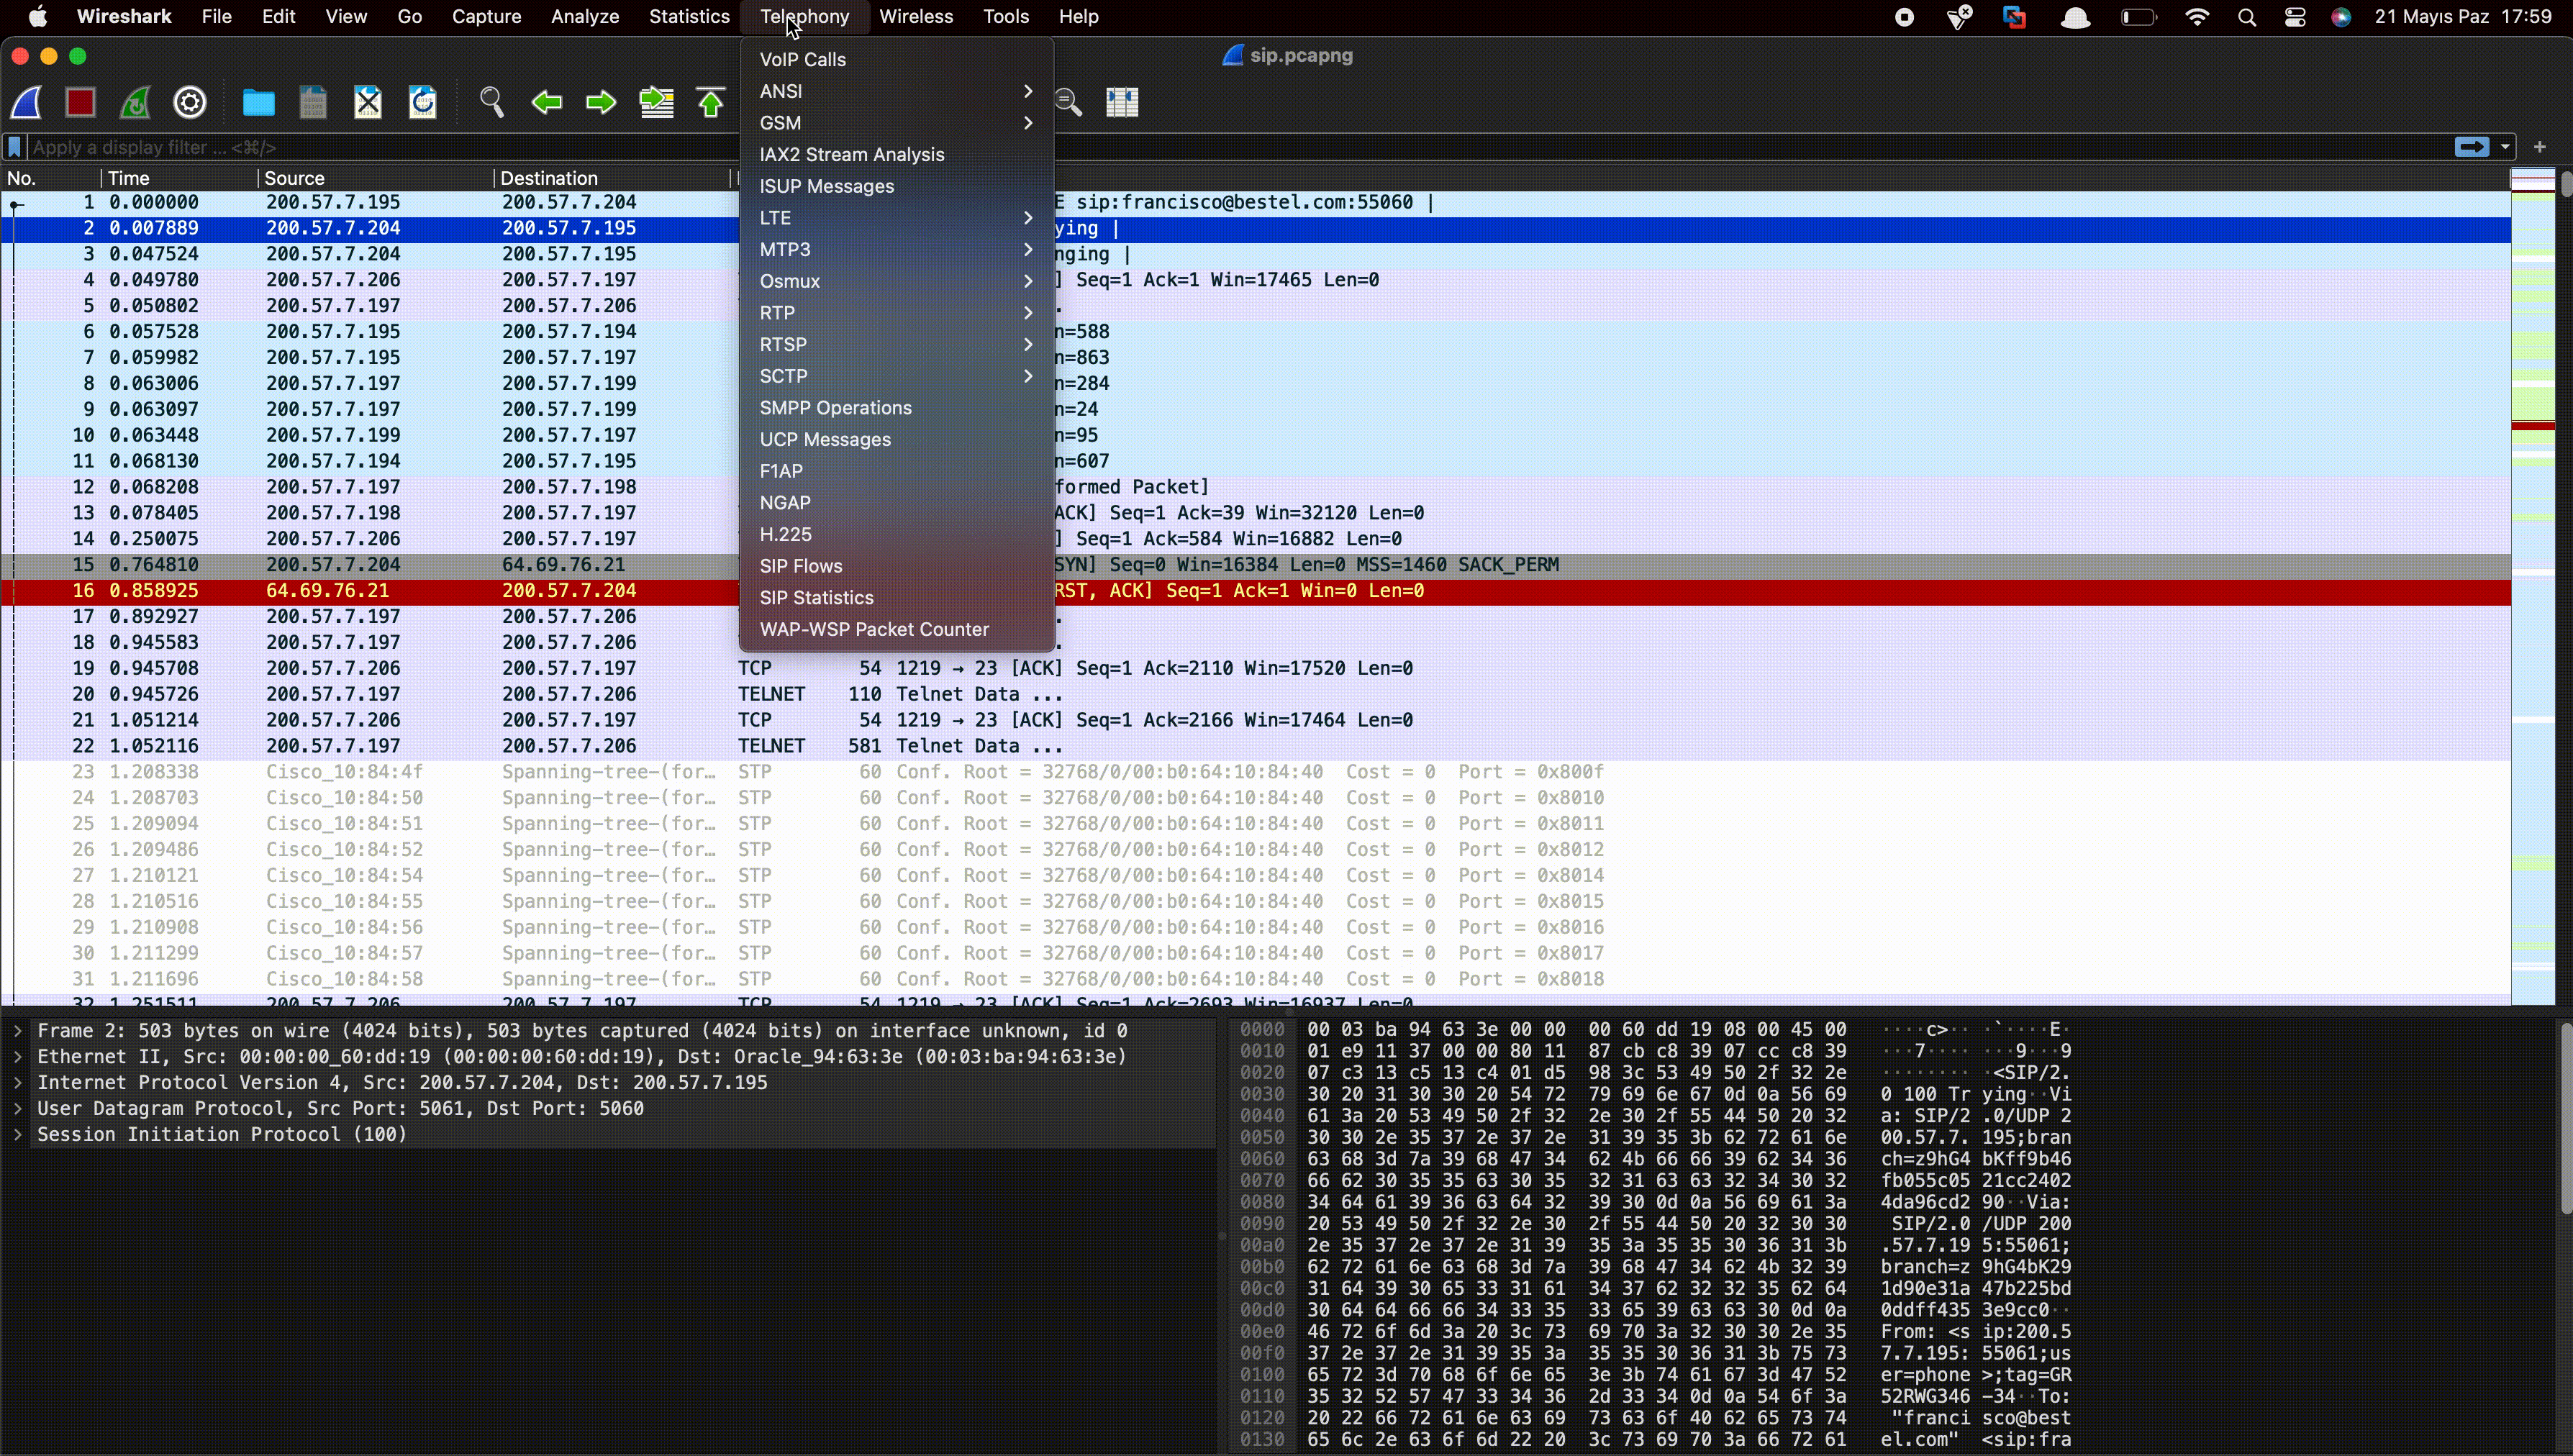Reload this capture file from the toolbar
Viewport: 2573px width, 1456px height.
click(423, 102)
